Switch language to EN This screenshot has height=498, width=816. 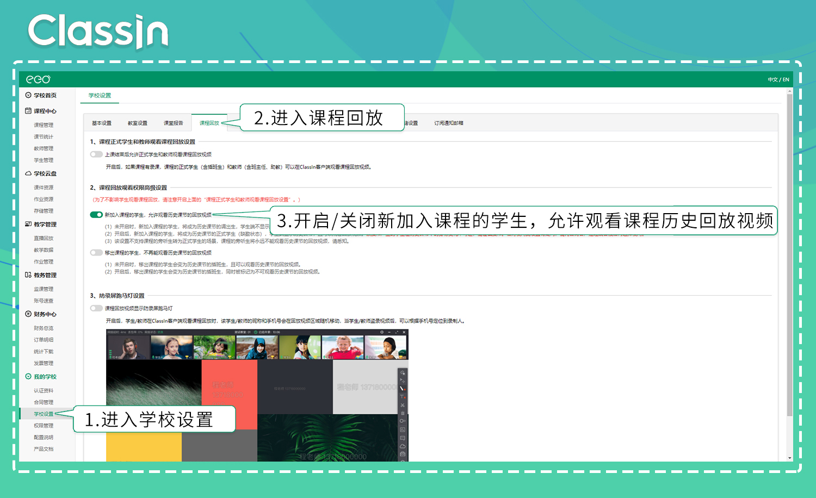point(786,80)
